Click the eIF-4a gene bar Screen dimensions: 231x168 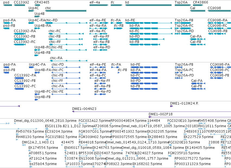click(x=99, y=5)
